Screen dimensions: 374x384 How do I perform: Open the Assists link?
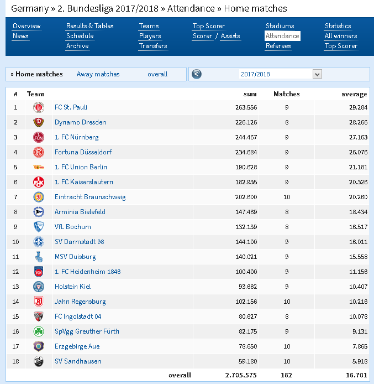[x=230, y=36]
